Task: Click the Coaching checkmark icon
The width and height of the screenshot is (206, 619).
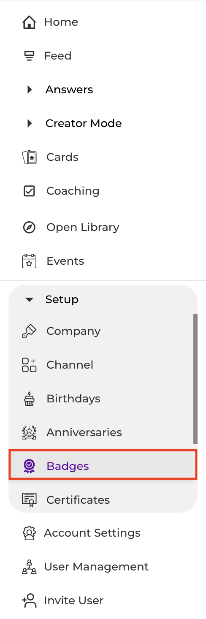Action: pyautogui.click(x=29, y=191)
